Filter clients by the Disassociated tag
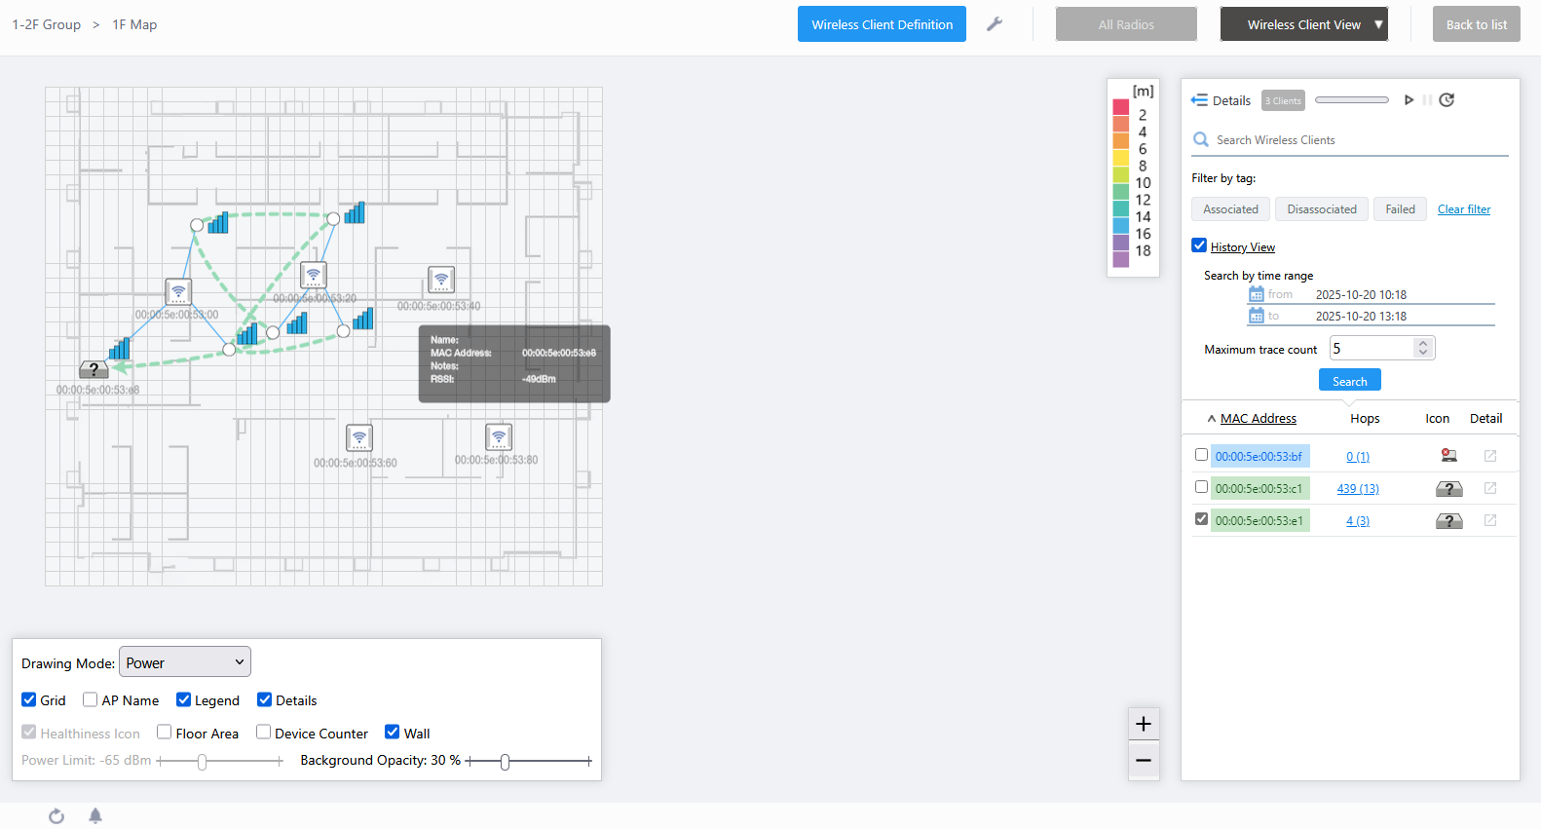 click(1321, 209)
